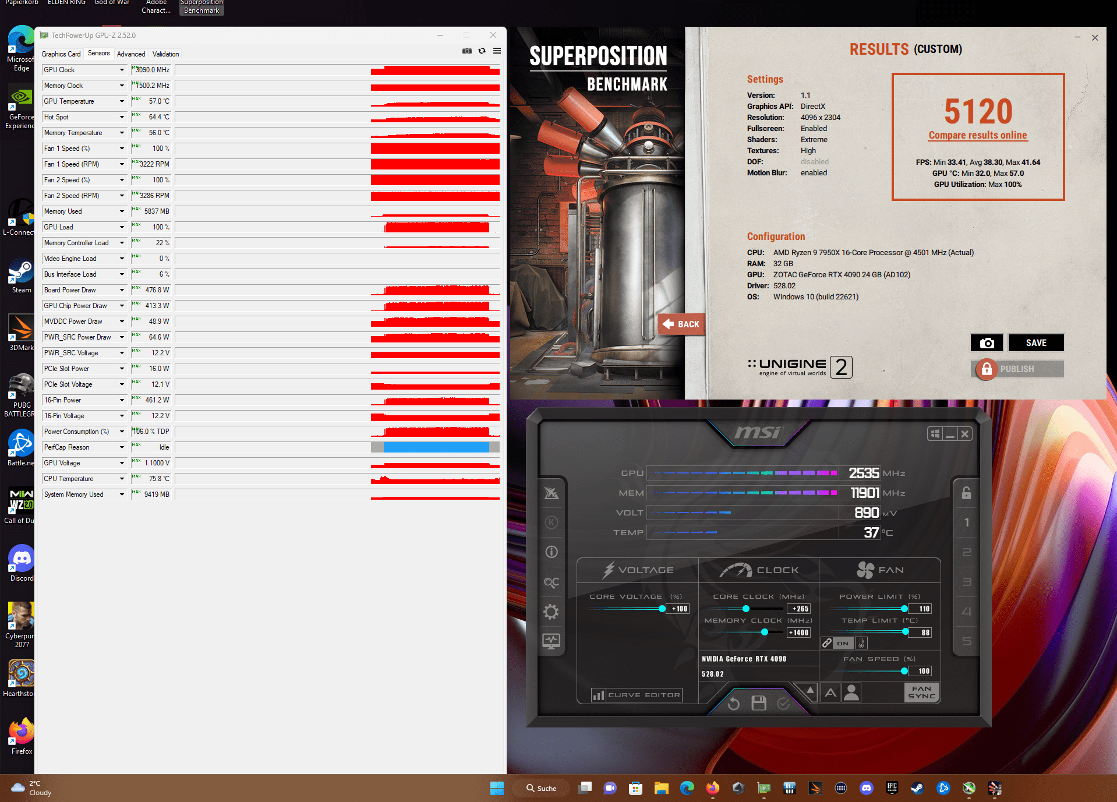The image size is (1117, 802).
Task: Select Afterburner profile slot 5
Action: pos(966,641)
